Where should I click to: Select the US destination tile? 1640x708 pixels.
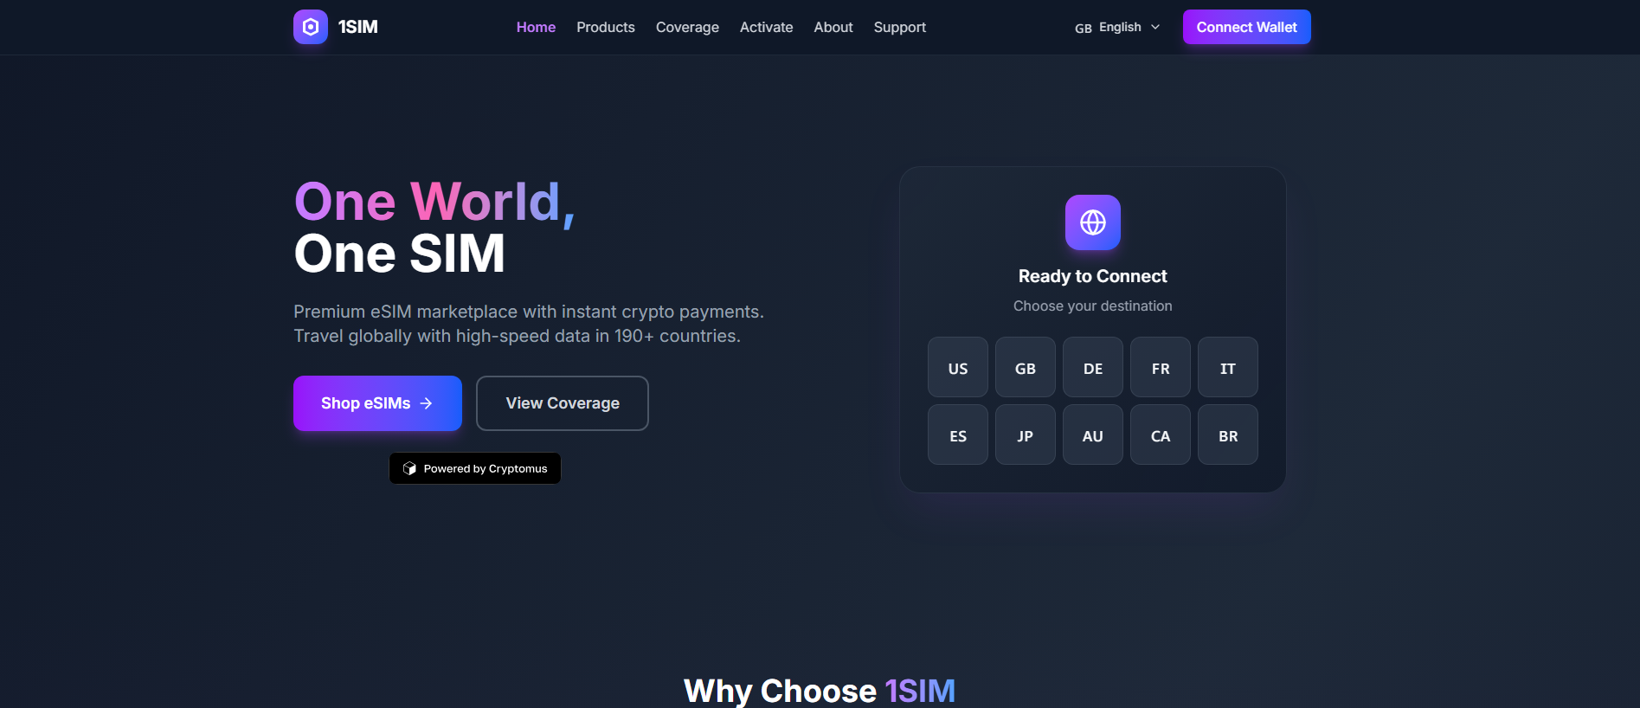tap(958, 367)
